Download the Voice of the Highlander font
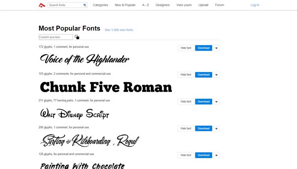297x169 pixels. point(204,48)
